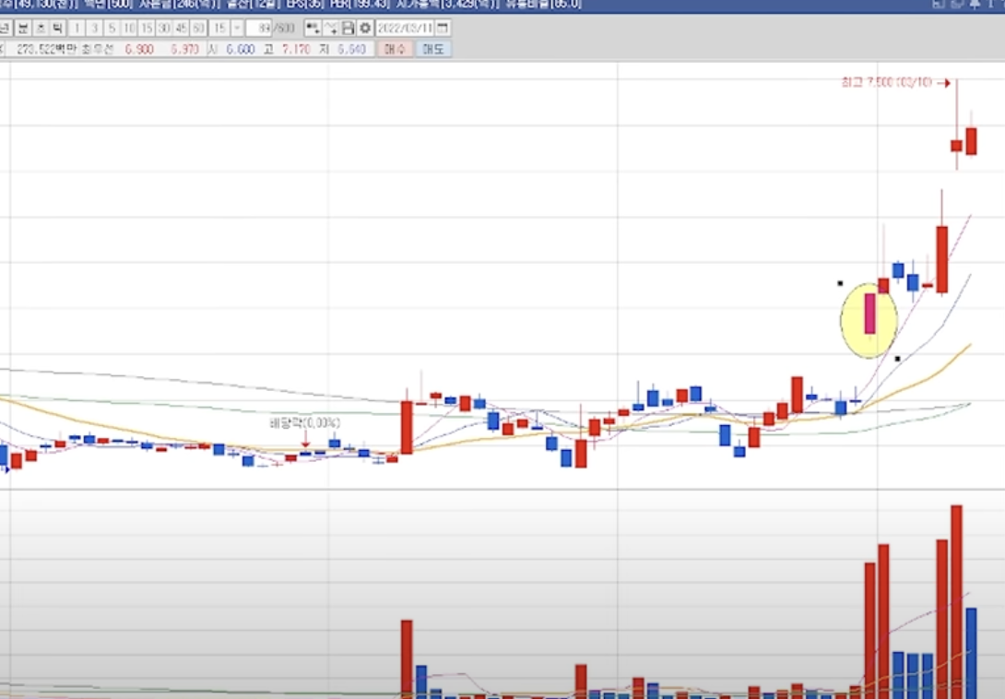Click the best bid price 6,900
The width and height of the screenshot is (1005, 699).
(139, 50)
